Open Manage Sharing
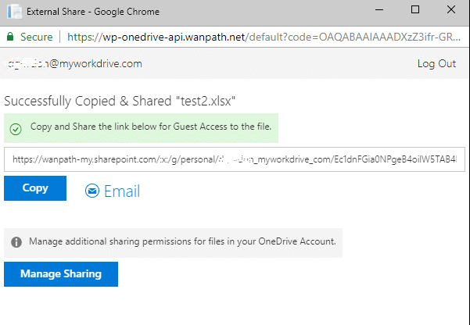 coord(61,273)
